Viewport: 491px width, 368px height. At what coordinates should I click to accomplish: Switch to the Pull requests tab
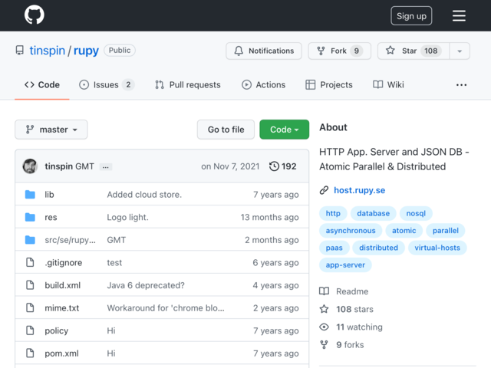click(x=187, y=85)
